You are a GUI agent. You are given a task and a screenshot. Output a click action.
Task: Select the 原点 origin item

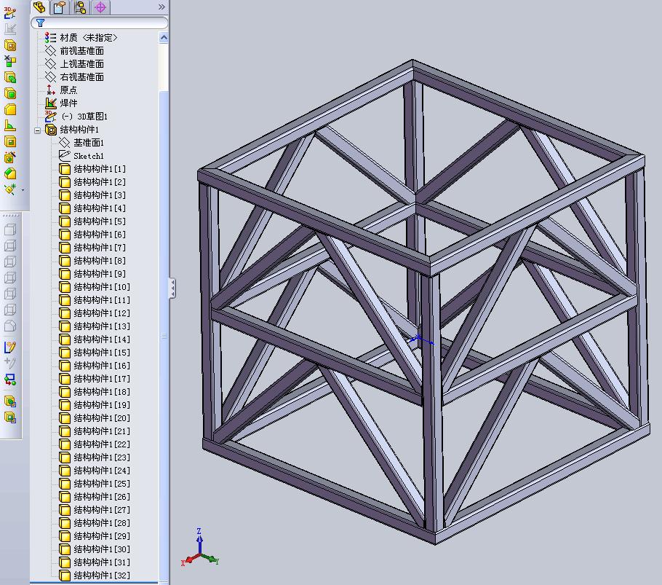(68, 90)
